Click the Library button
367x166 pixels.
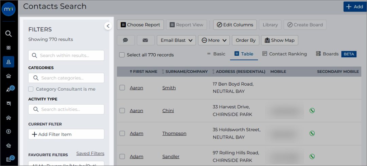(270, 24)
